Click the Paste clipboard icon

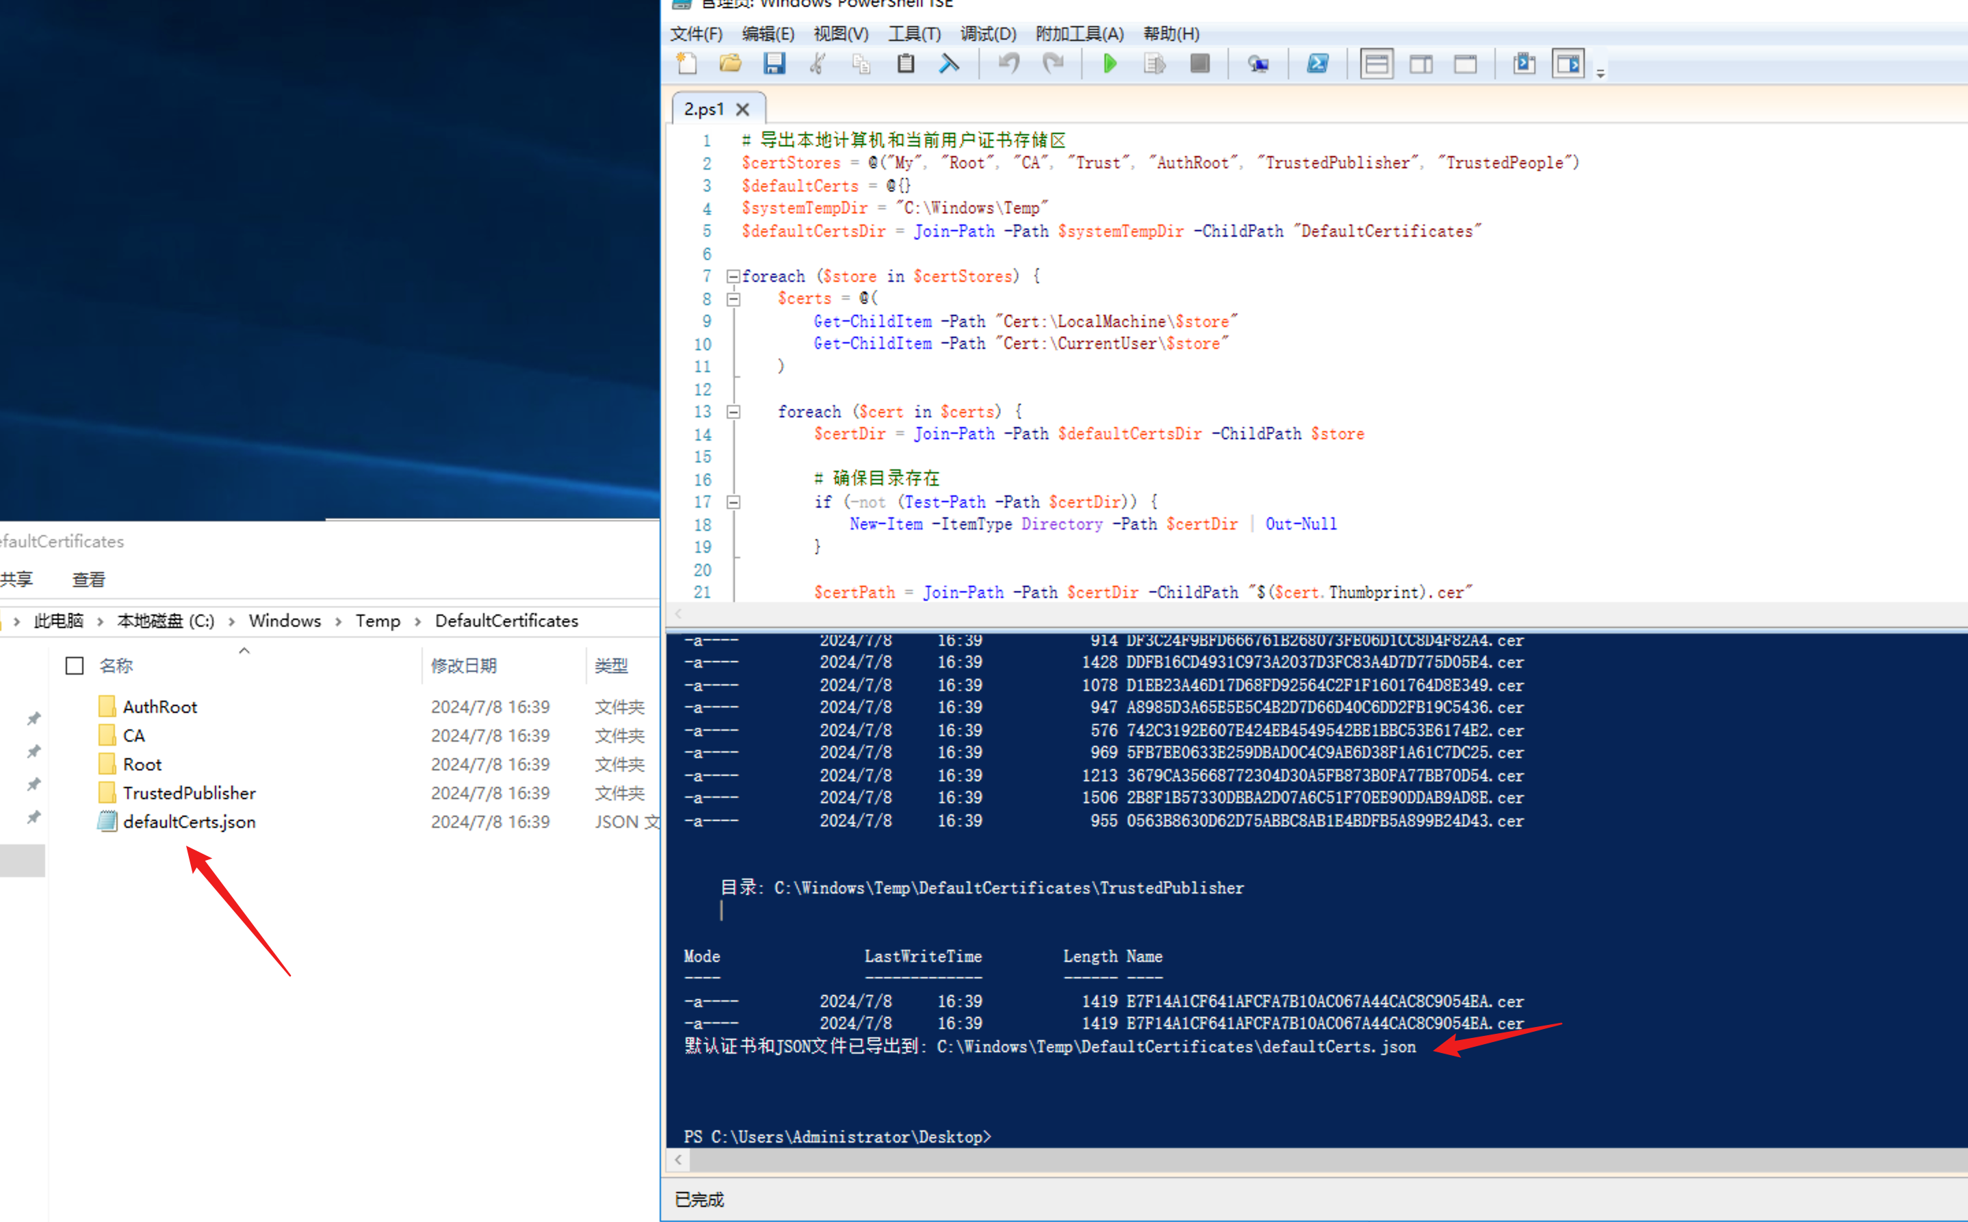coord(906,64)
